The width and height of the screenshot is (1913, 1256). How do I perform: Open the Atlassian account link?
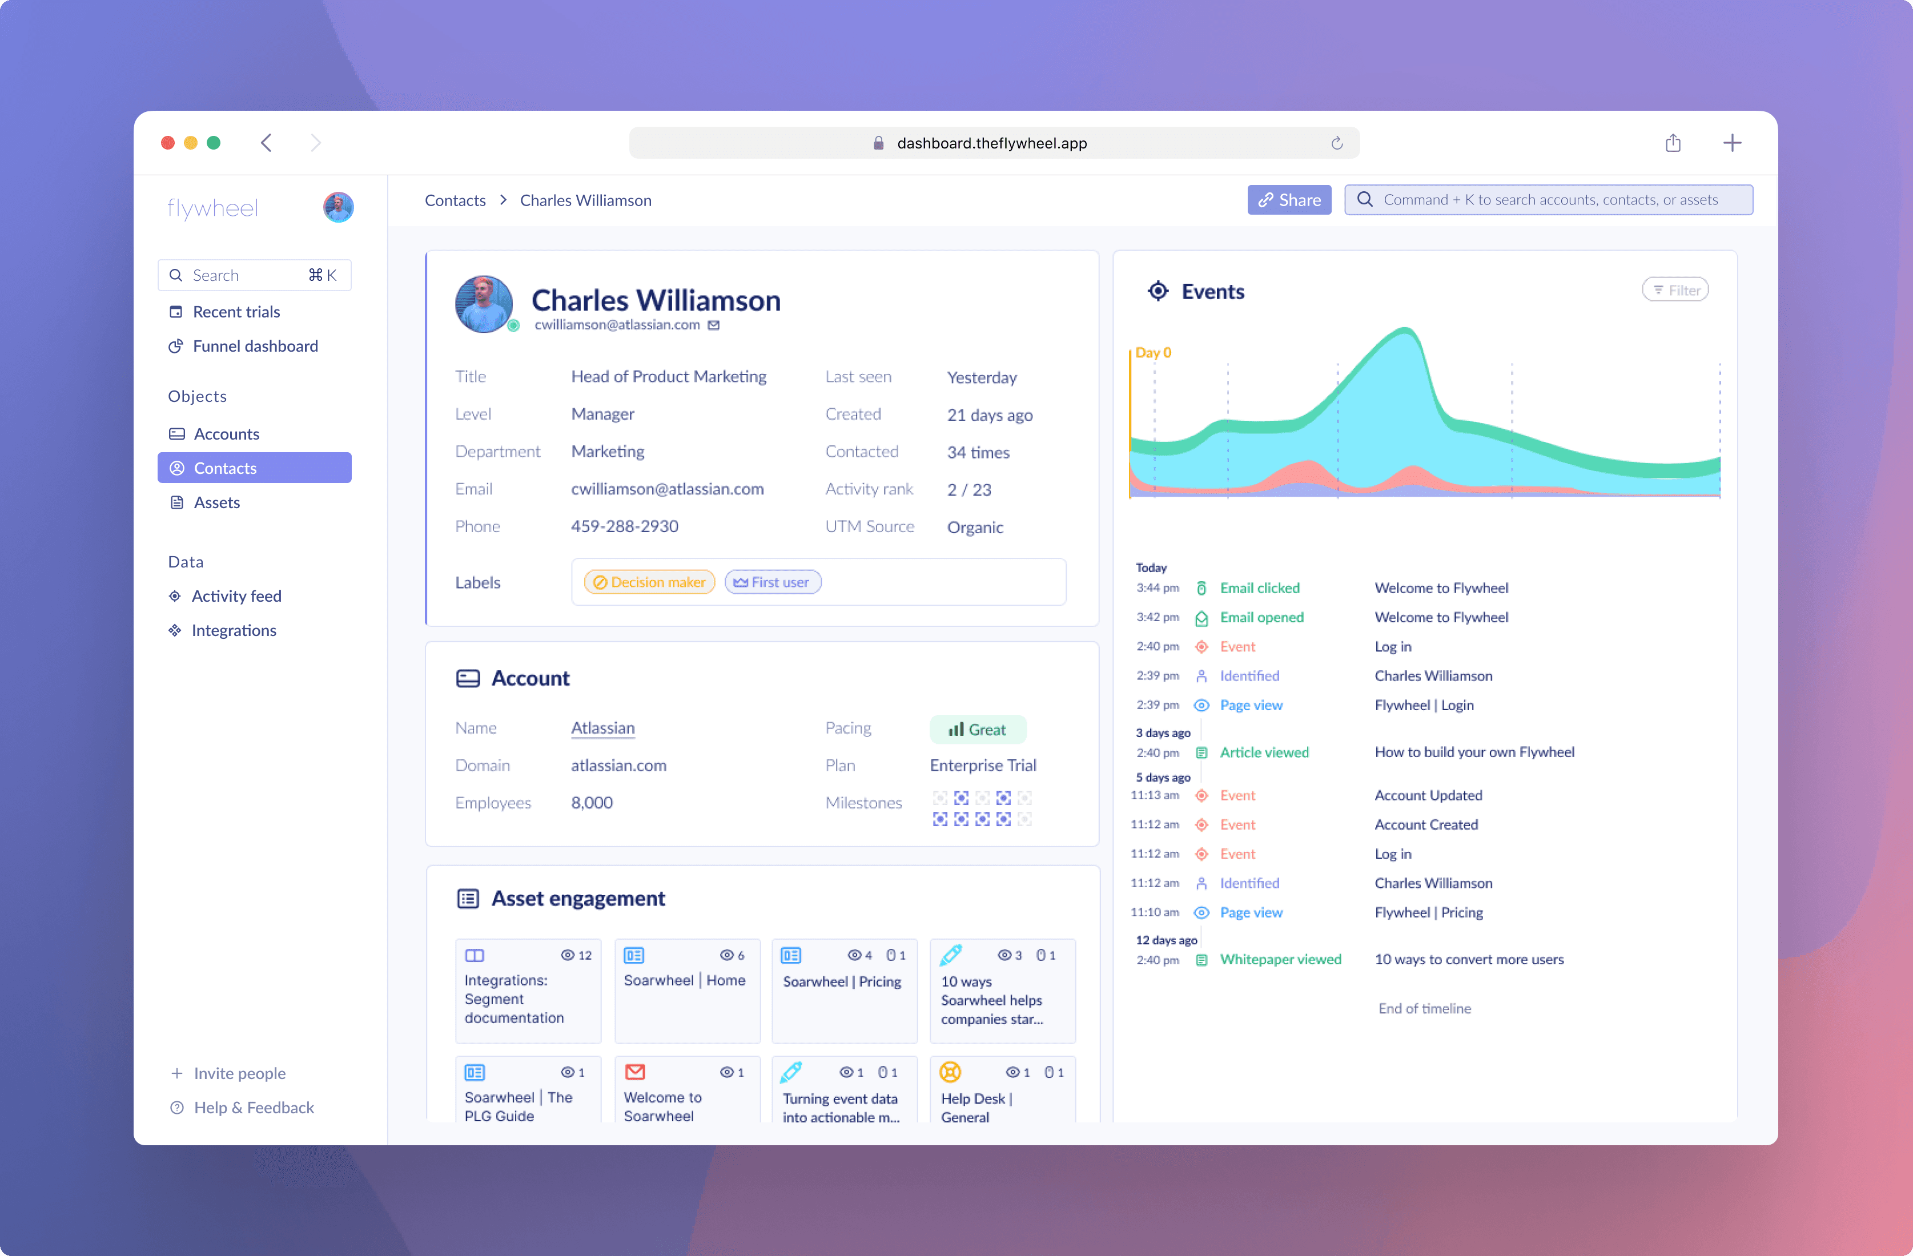(x=603, y=728)
